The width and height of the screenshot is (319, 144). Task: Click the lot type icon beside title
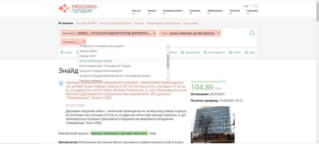click(61, 83)
